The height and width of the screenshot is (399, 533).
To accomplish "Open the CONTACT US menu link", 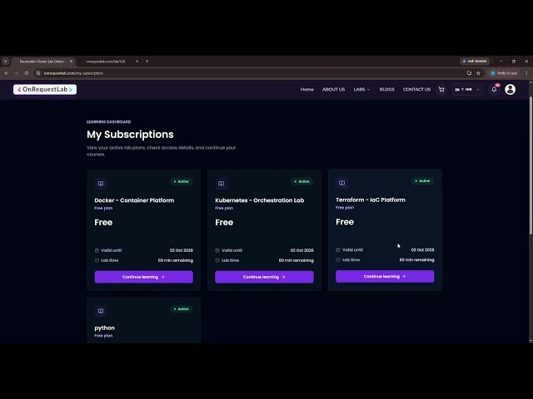I will click(416, 89).
